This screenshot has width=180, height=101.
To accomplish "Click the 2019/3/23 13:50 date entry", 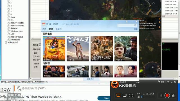I will [172, 11].
